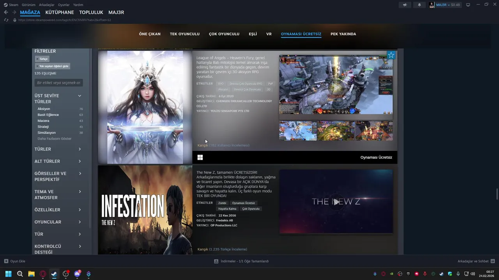The image size is (499, 280).
Task: Switch to the VR tab
Action: coord(269,34)
